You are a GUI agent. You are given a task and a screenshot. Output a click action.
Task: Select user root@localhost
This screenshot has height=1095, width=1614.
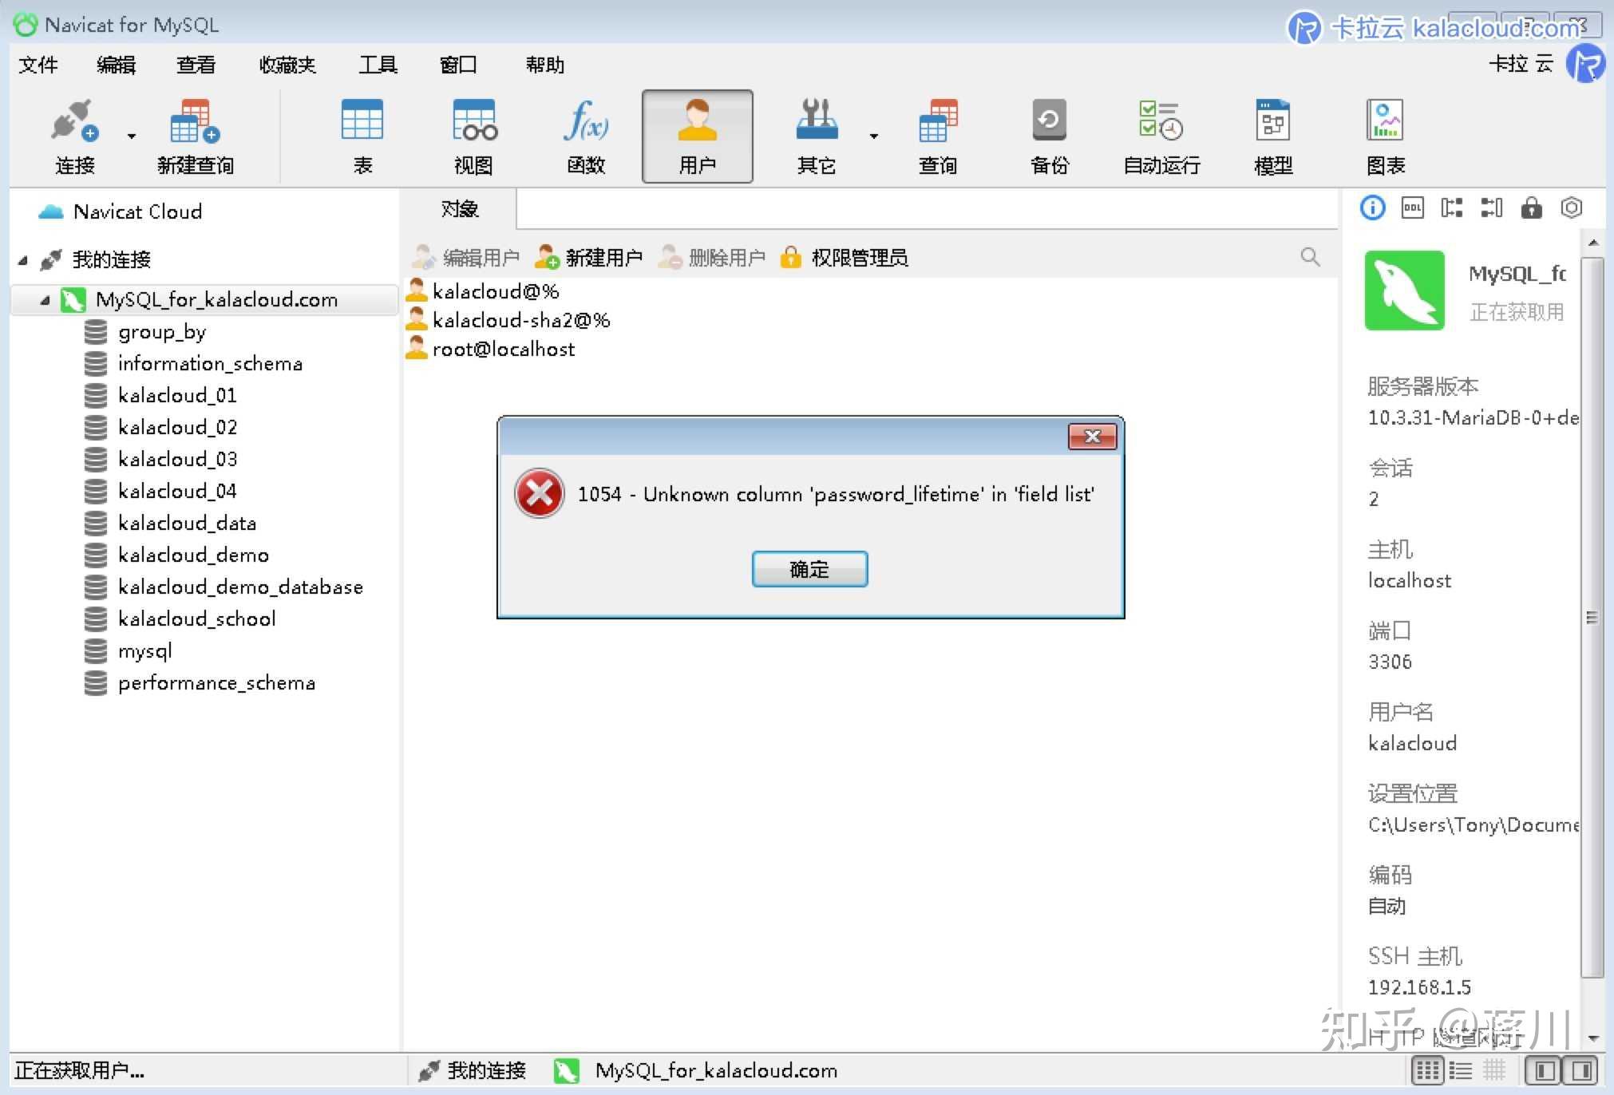491,349
